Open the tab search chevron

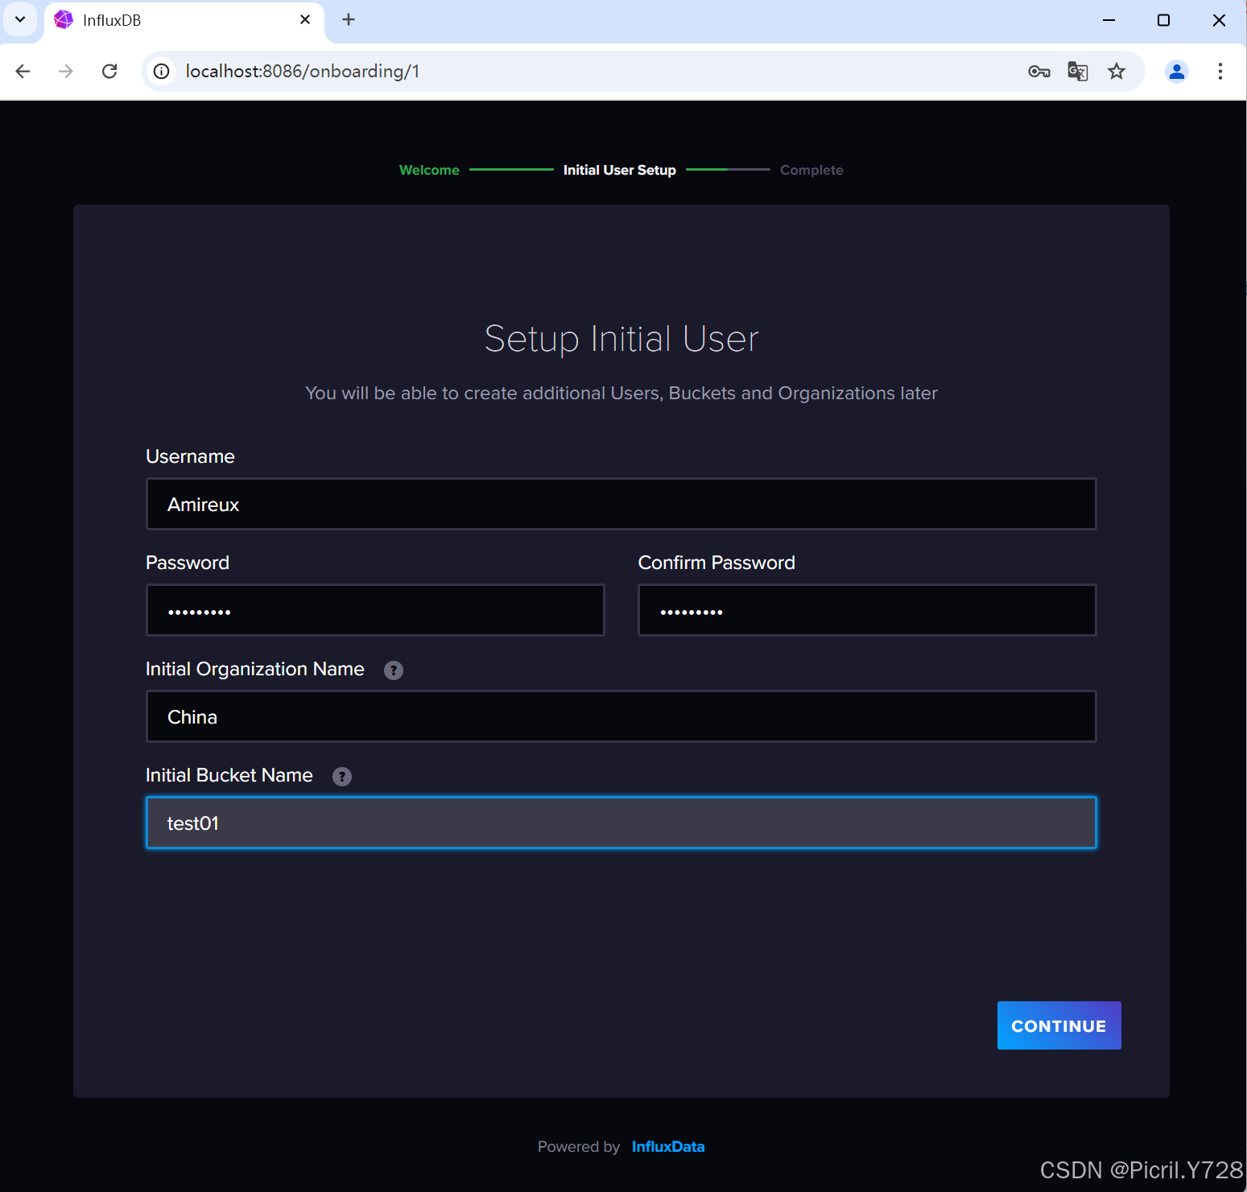pyautogui.click(x=20, y=19)
